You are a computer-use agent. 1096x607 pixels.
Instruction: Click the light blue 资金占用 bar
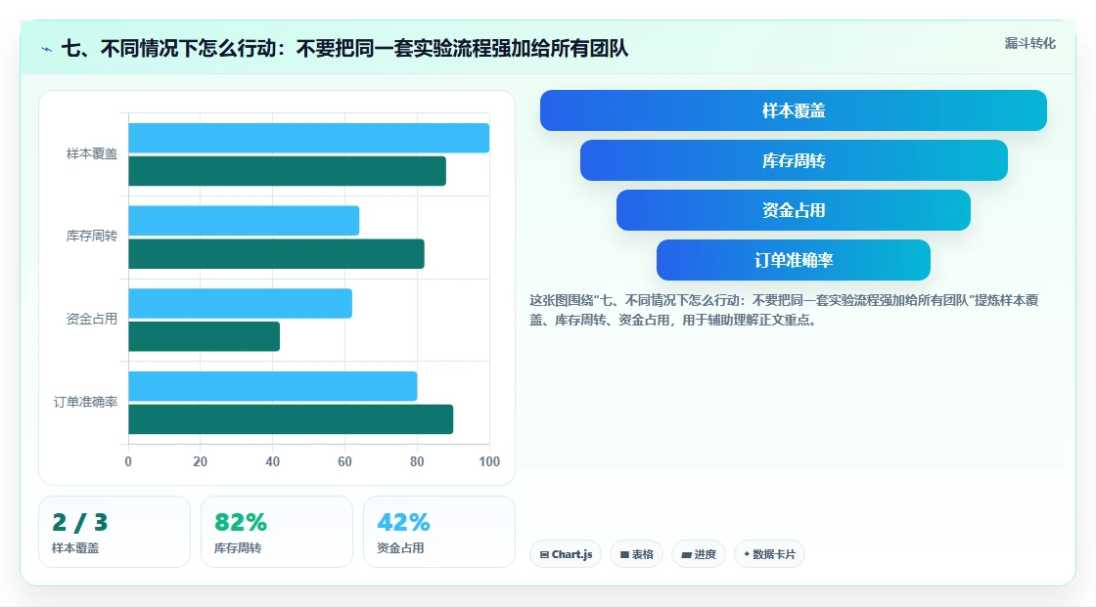point(241,303)
